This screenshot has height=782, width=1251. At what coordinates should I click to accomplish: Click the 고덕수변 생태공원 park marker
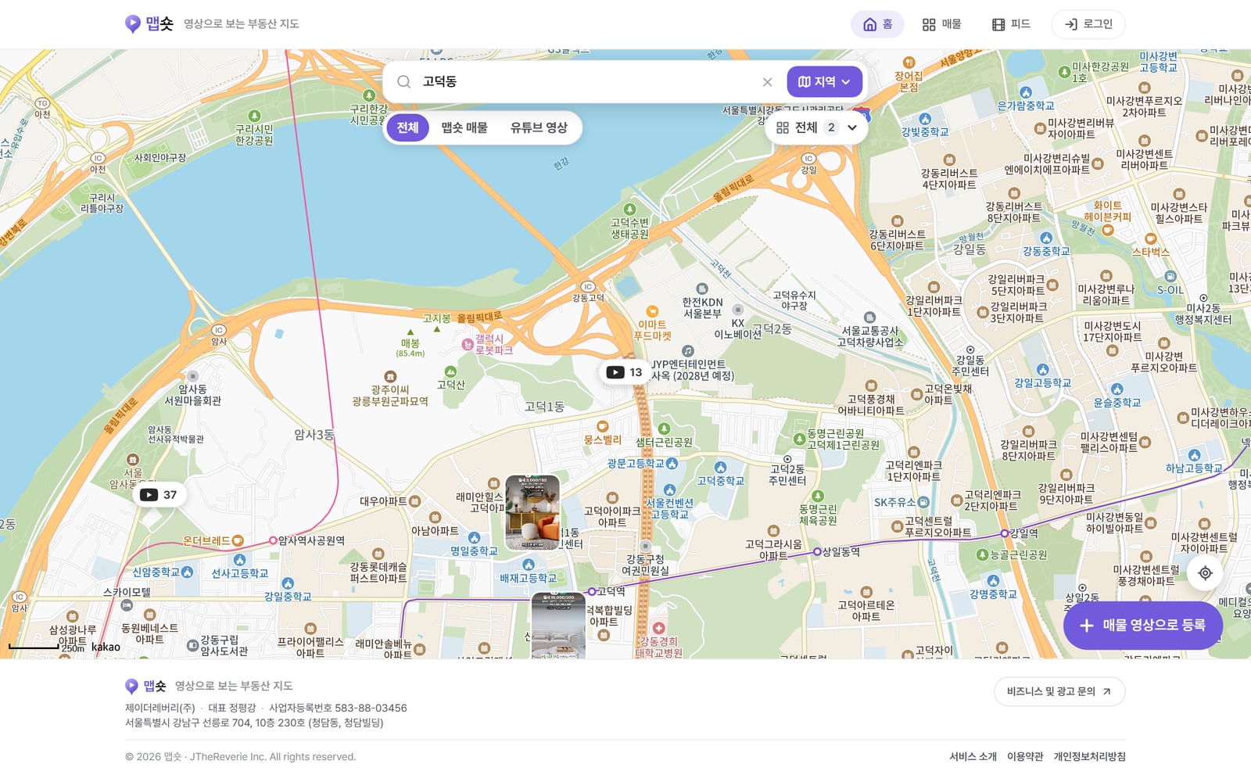[x=628, y=209]
